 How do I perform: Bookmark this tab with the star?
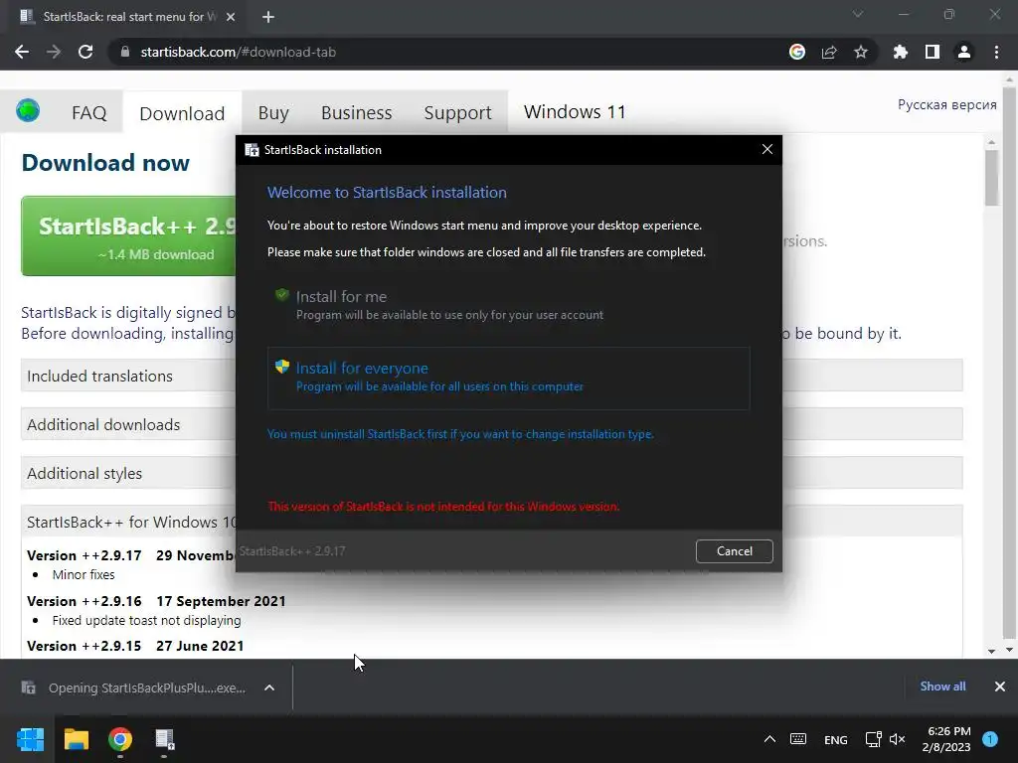tap(861, 52)
